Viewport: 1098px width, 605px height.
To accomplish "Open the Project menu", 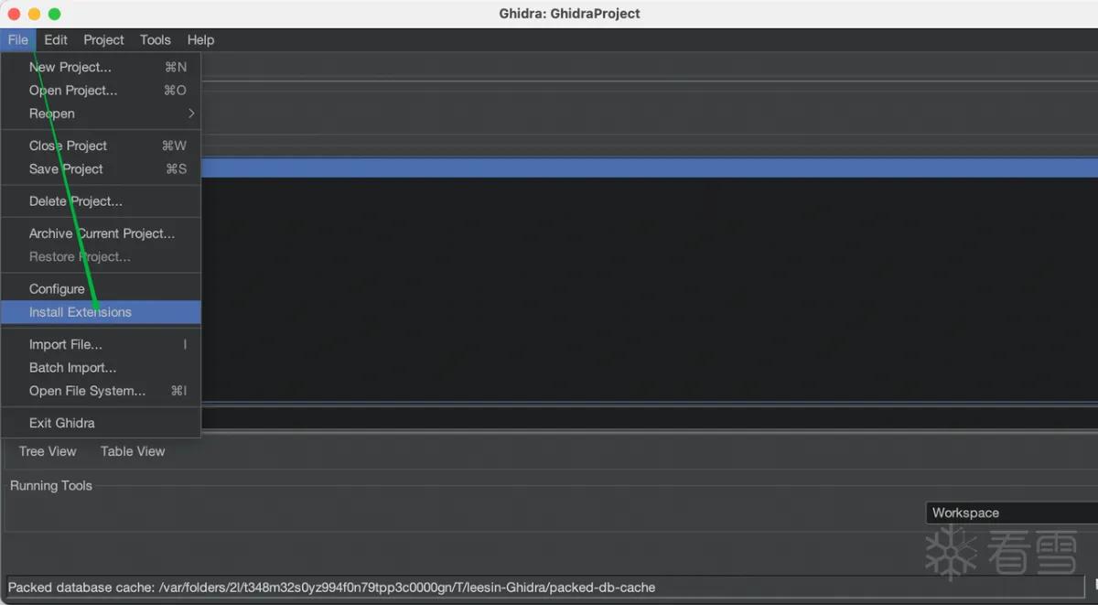I will click(103, 39).
